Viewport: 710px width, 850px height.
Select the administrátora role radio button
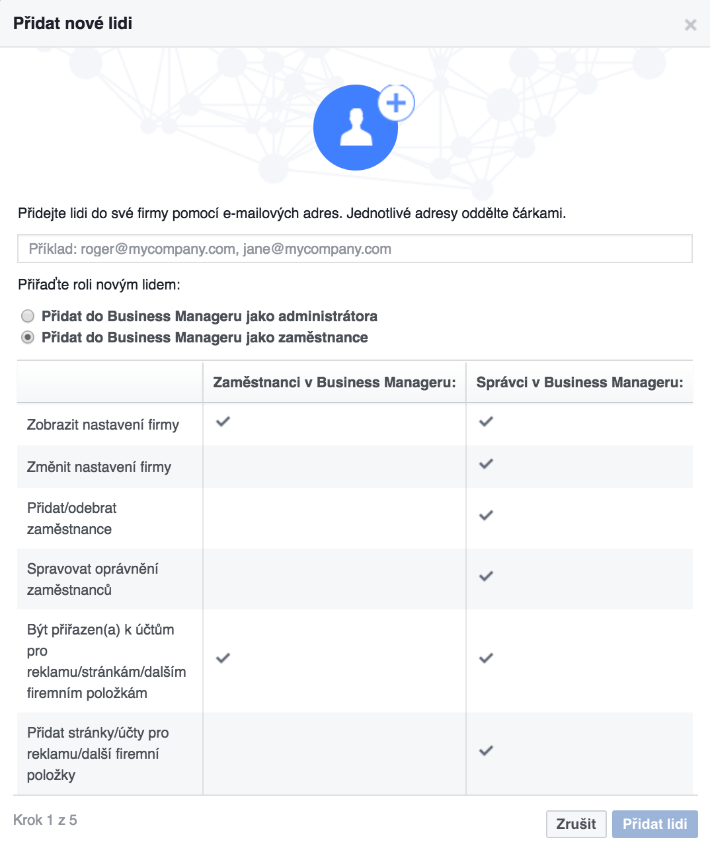28,316
